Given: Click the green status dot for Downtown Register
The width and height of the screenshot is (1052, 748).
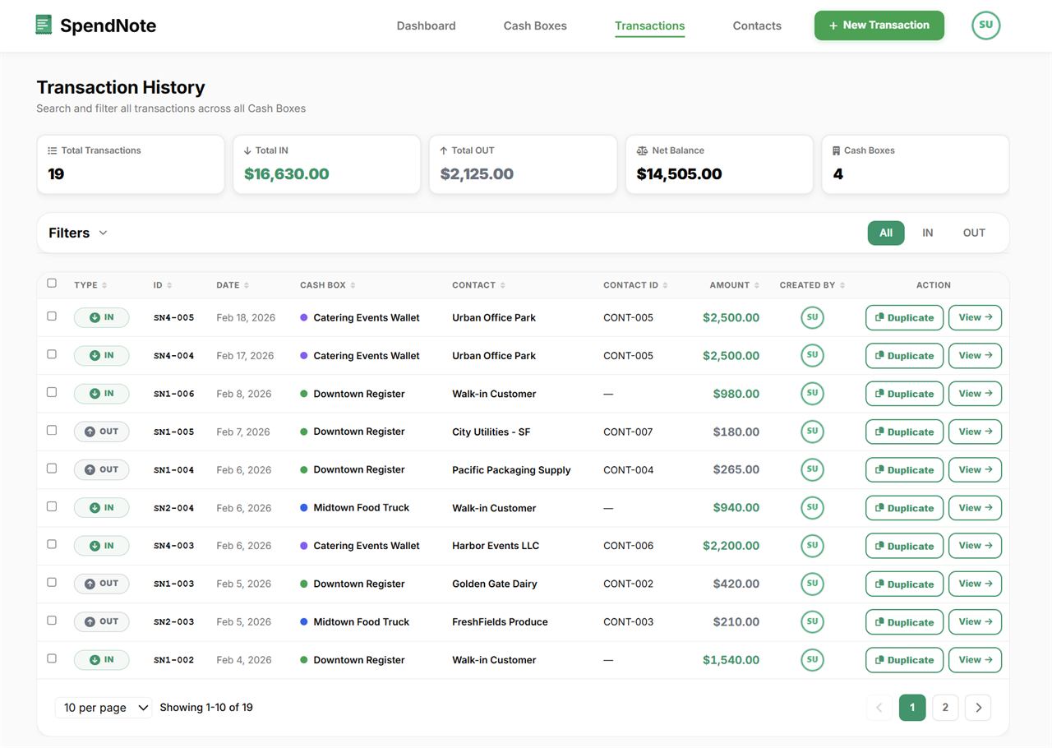Looking at the screenshot, I should tap(304, 393).
